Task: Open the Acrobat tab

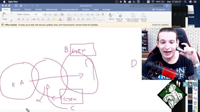Action: pyautogui.click(x=106, y=10)
